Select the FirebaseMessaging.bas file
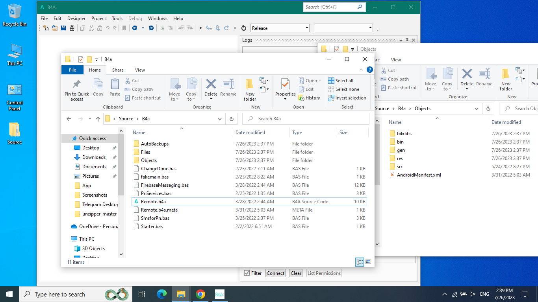538x302 pixels. [249, 185]
